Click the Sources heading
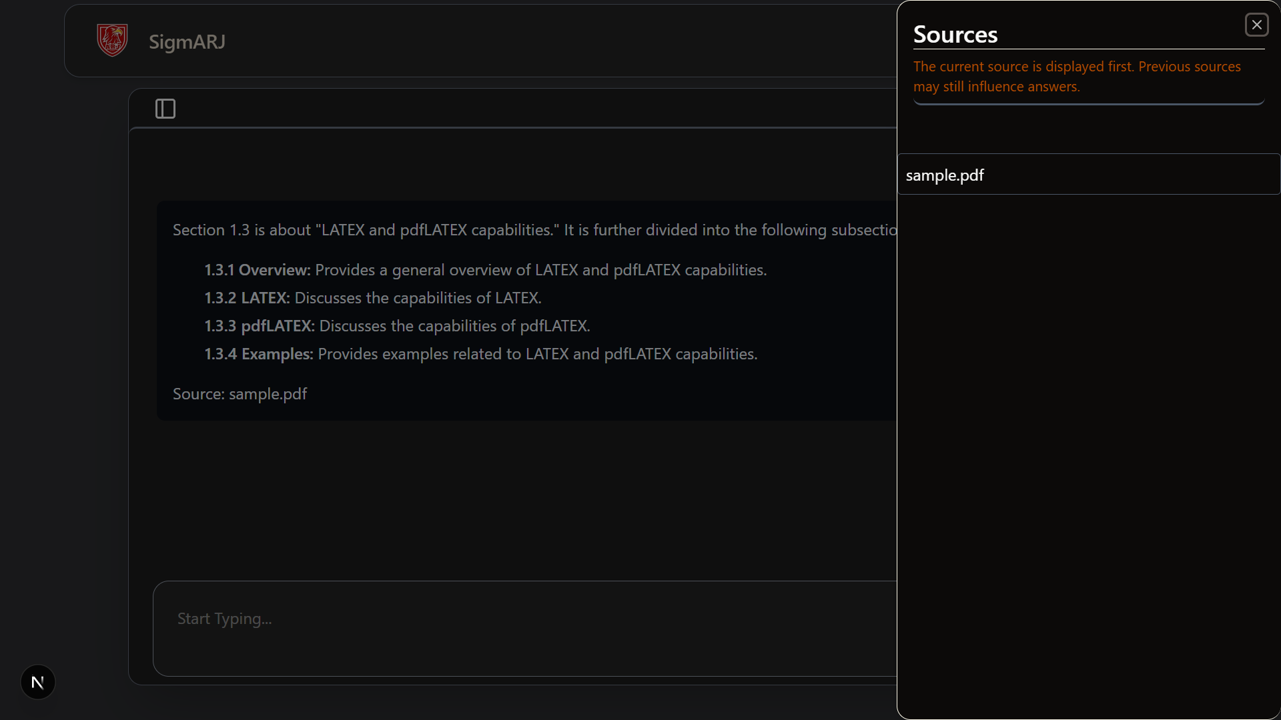 (955, 34)
